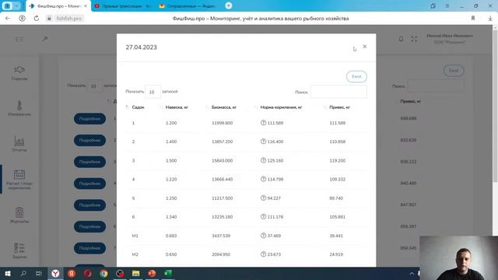Open Excel from taskbar

[x=168, y=273]
